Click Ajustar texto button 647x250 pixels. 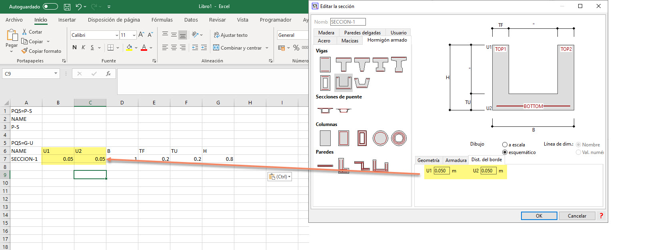point(230,35)
